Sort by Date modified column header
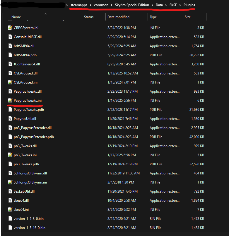Image resolution: width=229 pixels, height=236 pixels. coord(118,17)
